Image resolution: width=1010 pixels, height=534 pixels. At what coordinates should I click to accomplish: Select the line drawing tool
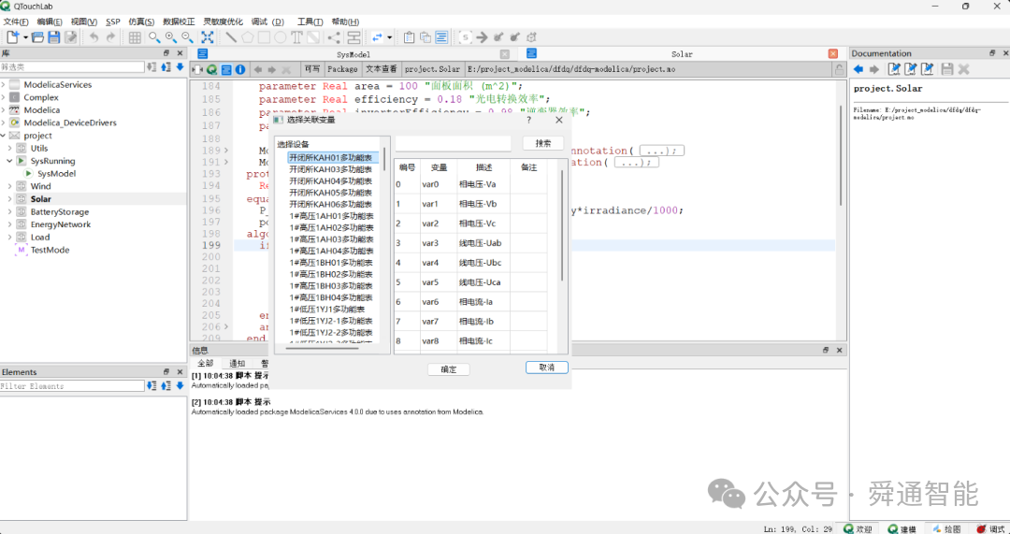[x=230, y=37]
